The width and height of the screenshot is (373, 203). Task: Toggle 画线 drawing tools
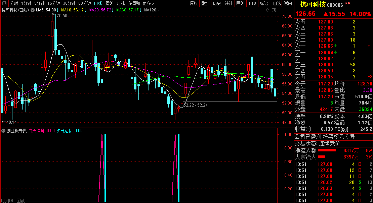(x=241, y=3)
